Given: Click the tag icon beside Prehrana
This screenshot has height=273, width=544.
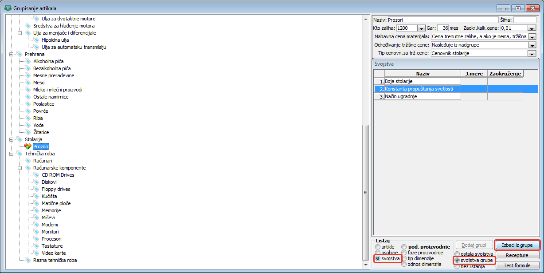Looking at the screenshot, I should click(20, 54).
